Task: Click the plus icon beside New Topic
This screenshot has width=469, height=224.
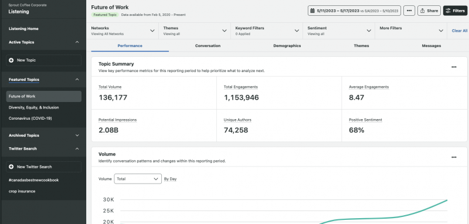Action: click(x=11, y=60)
